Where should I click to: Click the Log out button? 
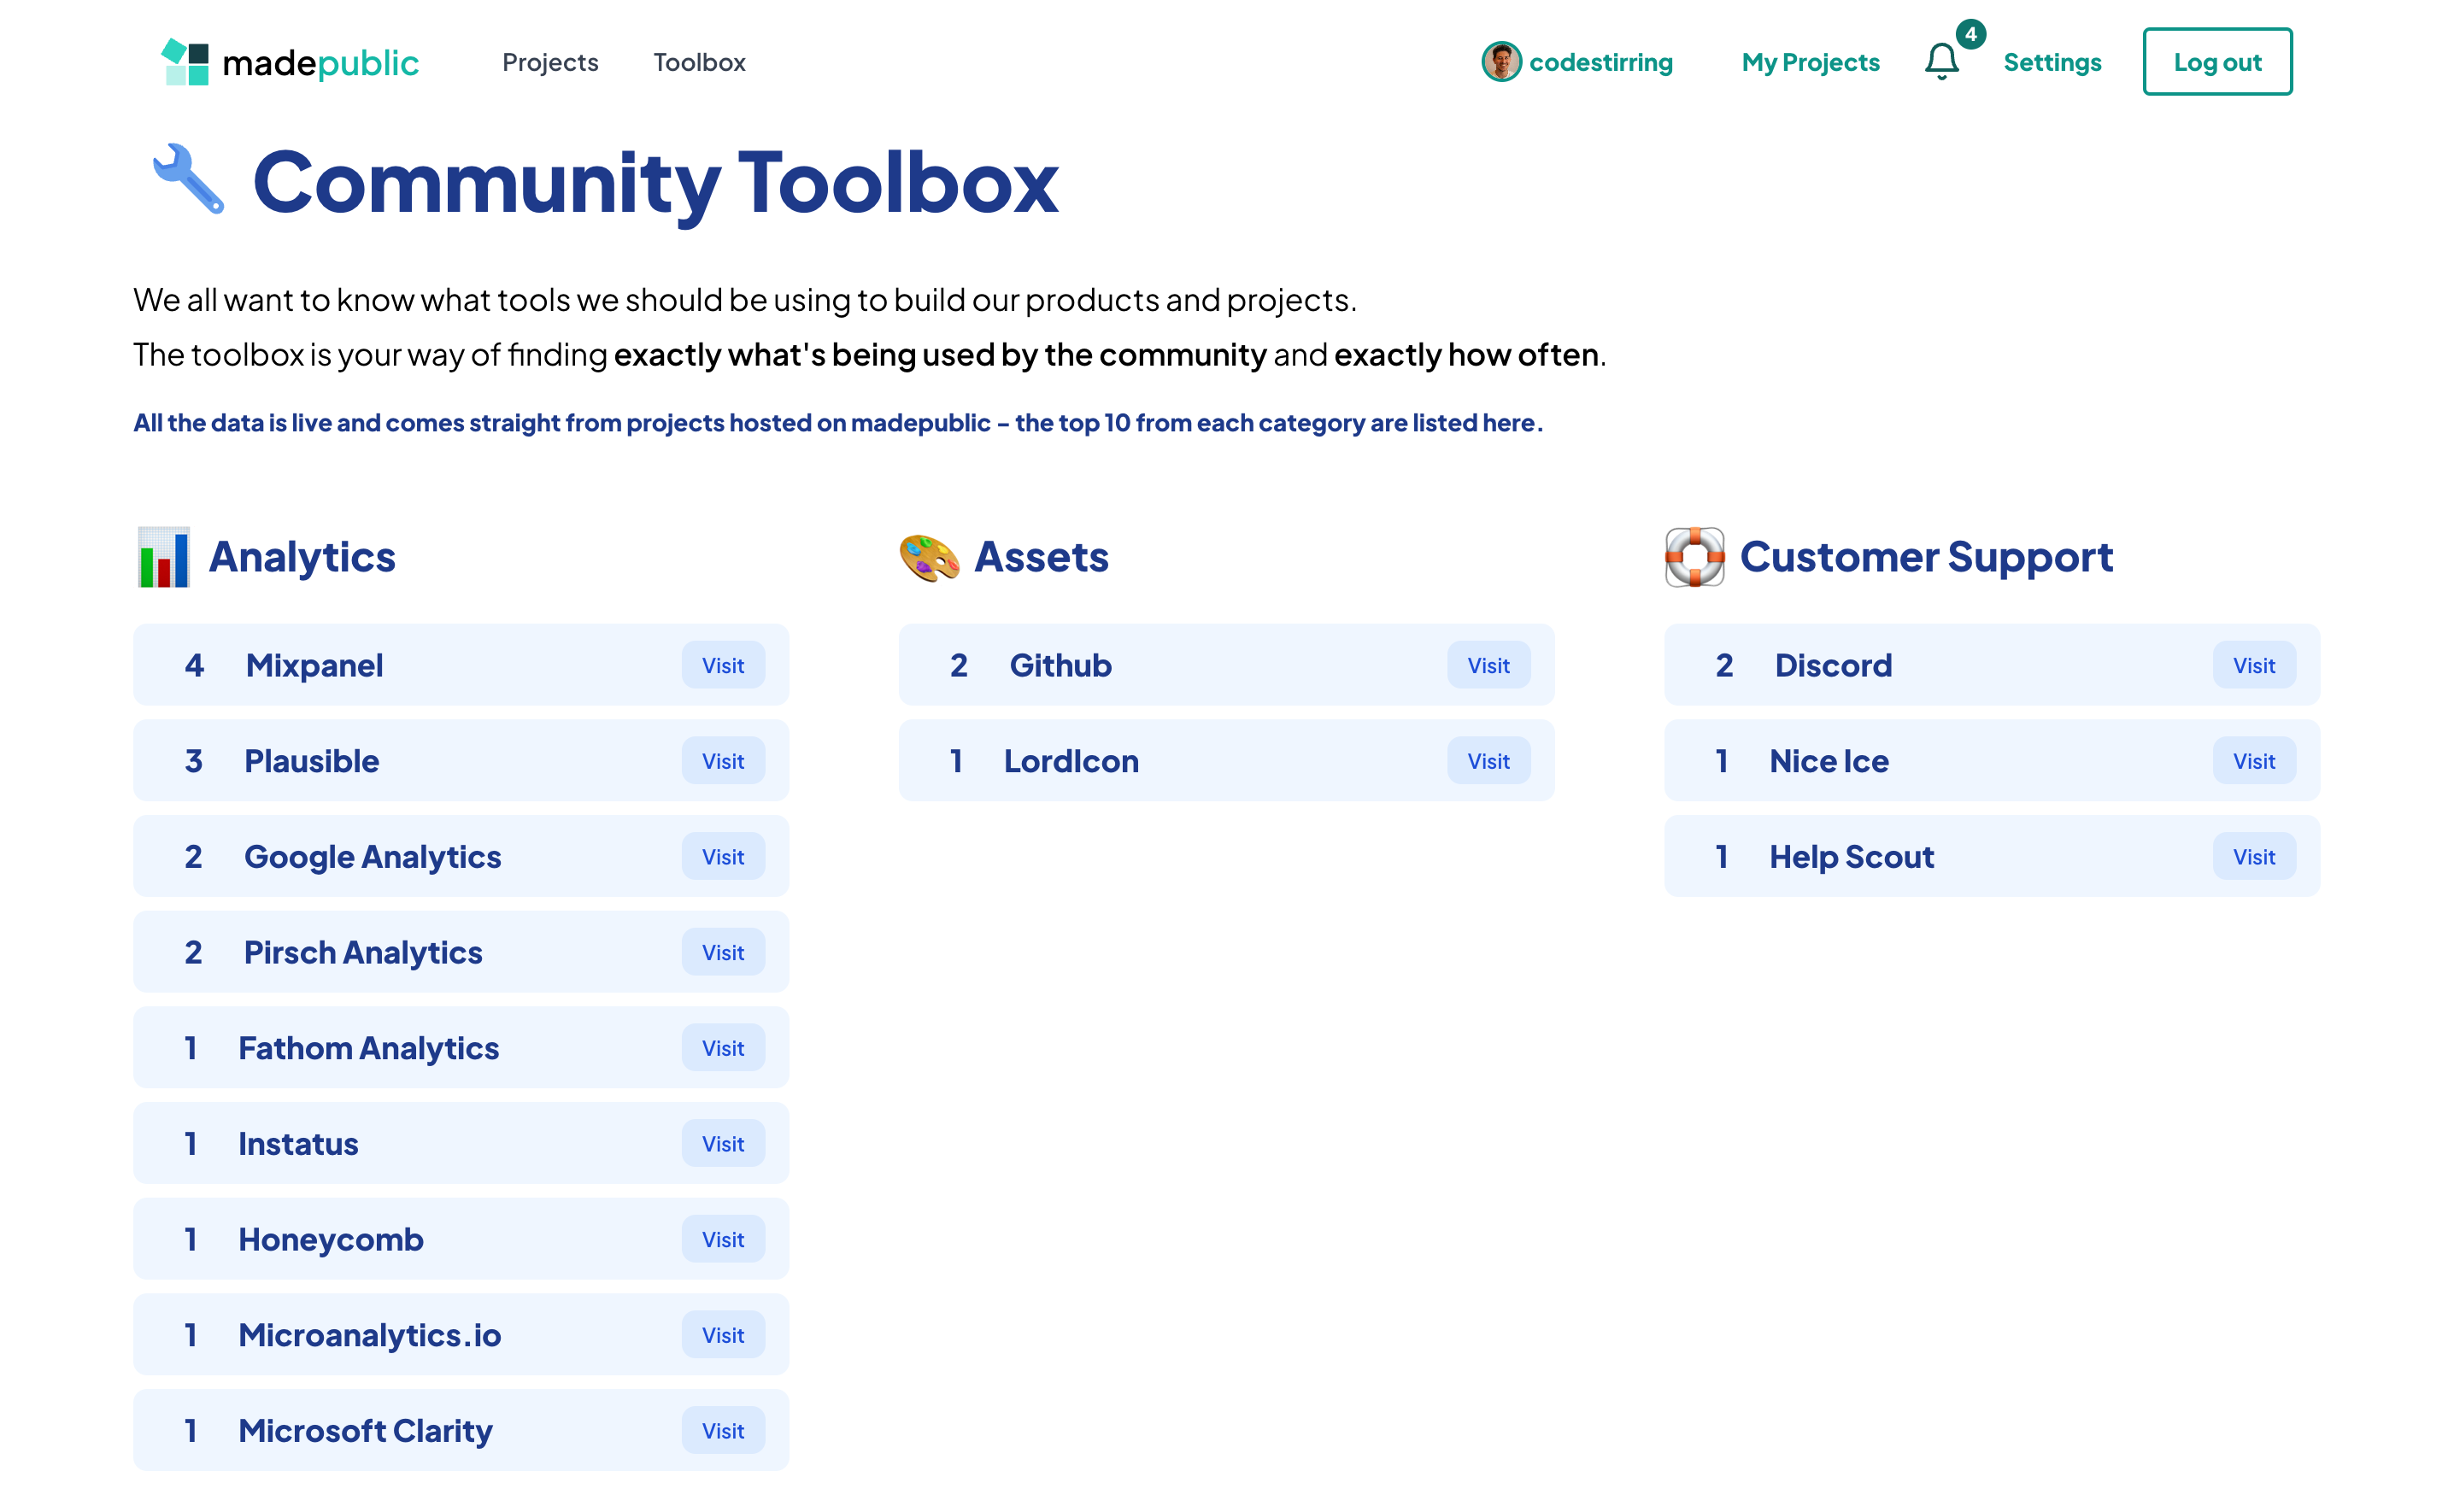click(2217, 62)
